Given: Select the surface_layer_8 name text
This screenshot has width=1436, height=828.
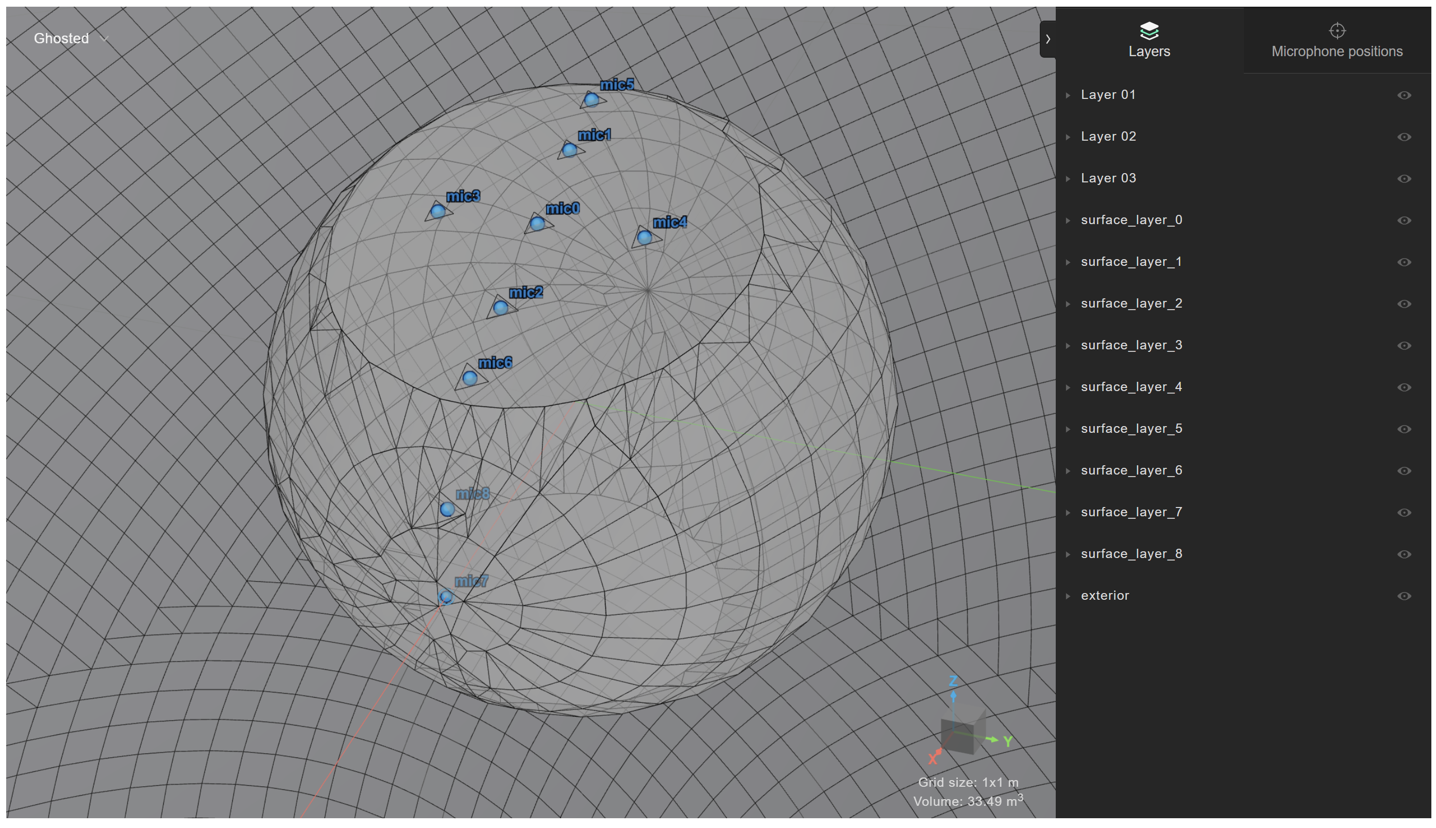Looking at the screenshot, I should click(x=1131, y=554).
